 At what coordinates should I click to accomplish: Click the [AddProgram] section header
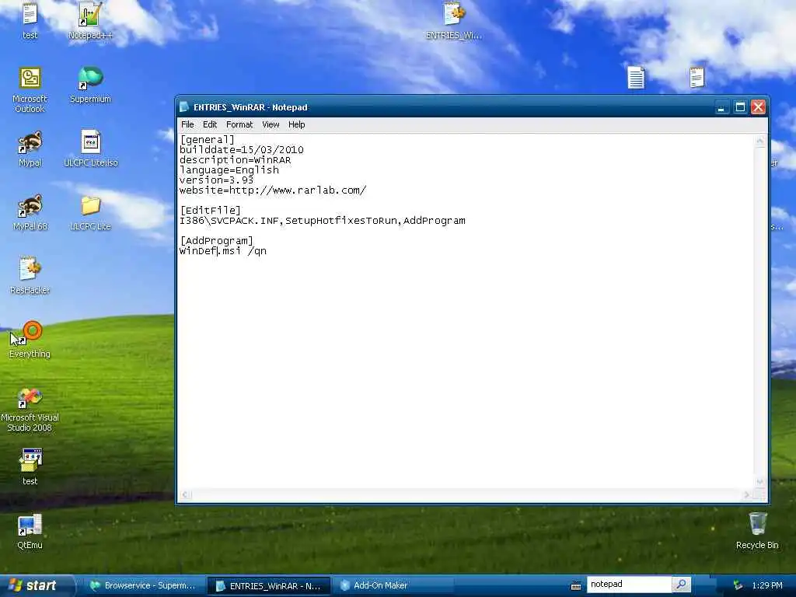(x=216, y=241)
